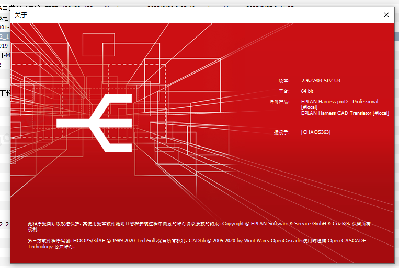This screenshot has height=268, width=399.
Task: Click the 关于 title bar text
Action: click(x=22, y=15)
